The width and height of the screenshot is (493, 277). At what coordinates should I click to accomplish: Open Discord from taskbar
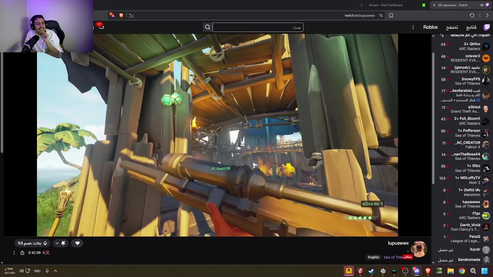[416, 271]
